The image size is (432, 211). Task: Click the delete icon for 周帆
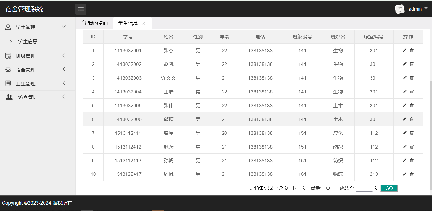coord(412,174)
